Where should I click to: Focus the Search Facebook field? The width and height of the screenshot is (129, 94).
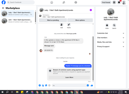pos(21,2)
